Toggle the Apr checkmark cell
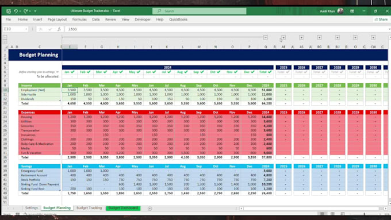This screenshot has height=220, width=391. pos(118,72)
